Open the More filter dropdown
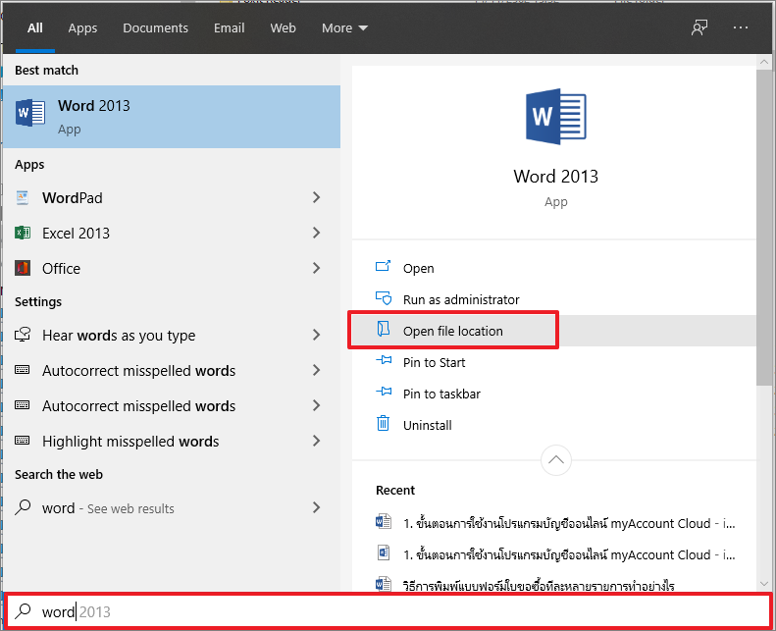This screenshot has height=631, width=776. point(344,28)
